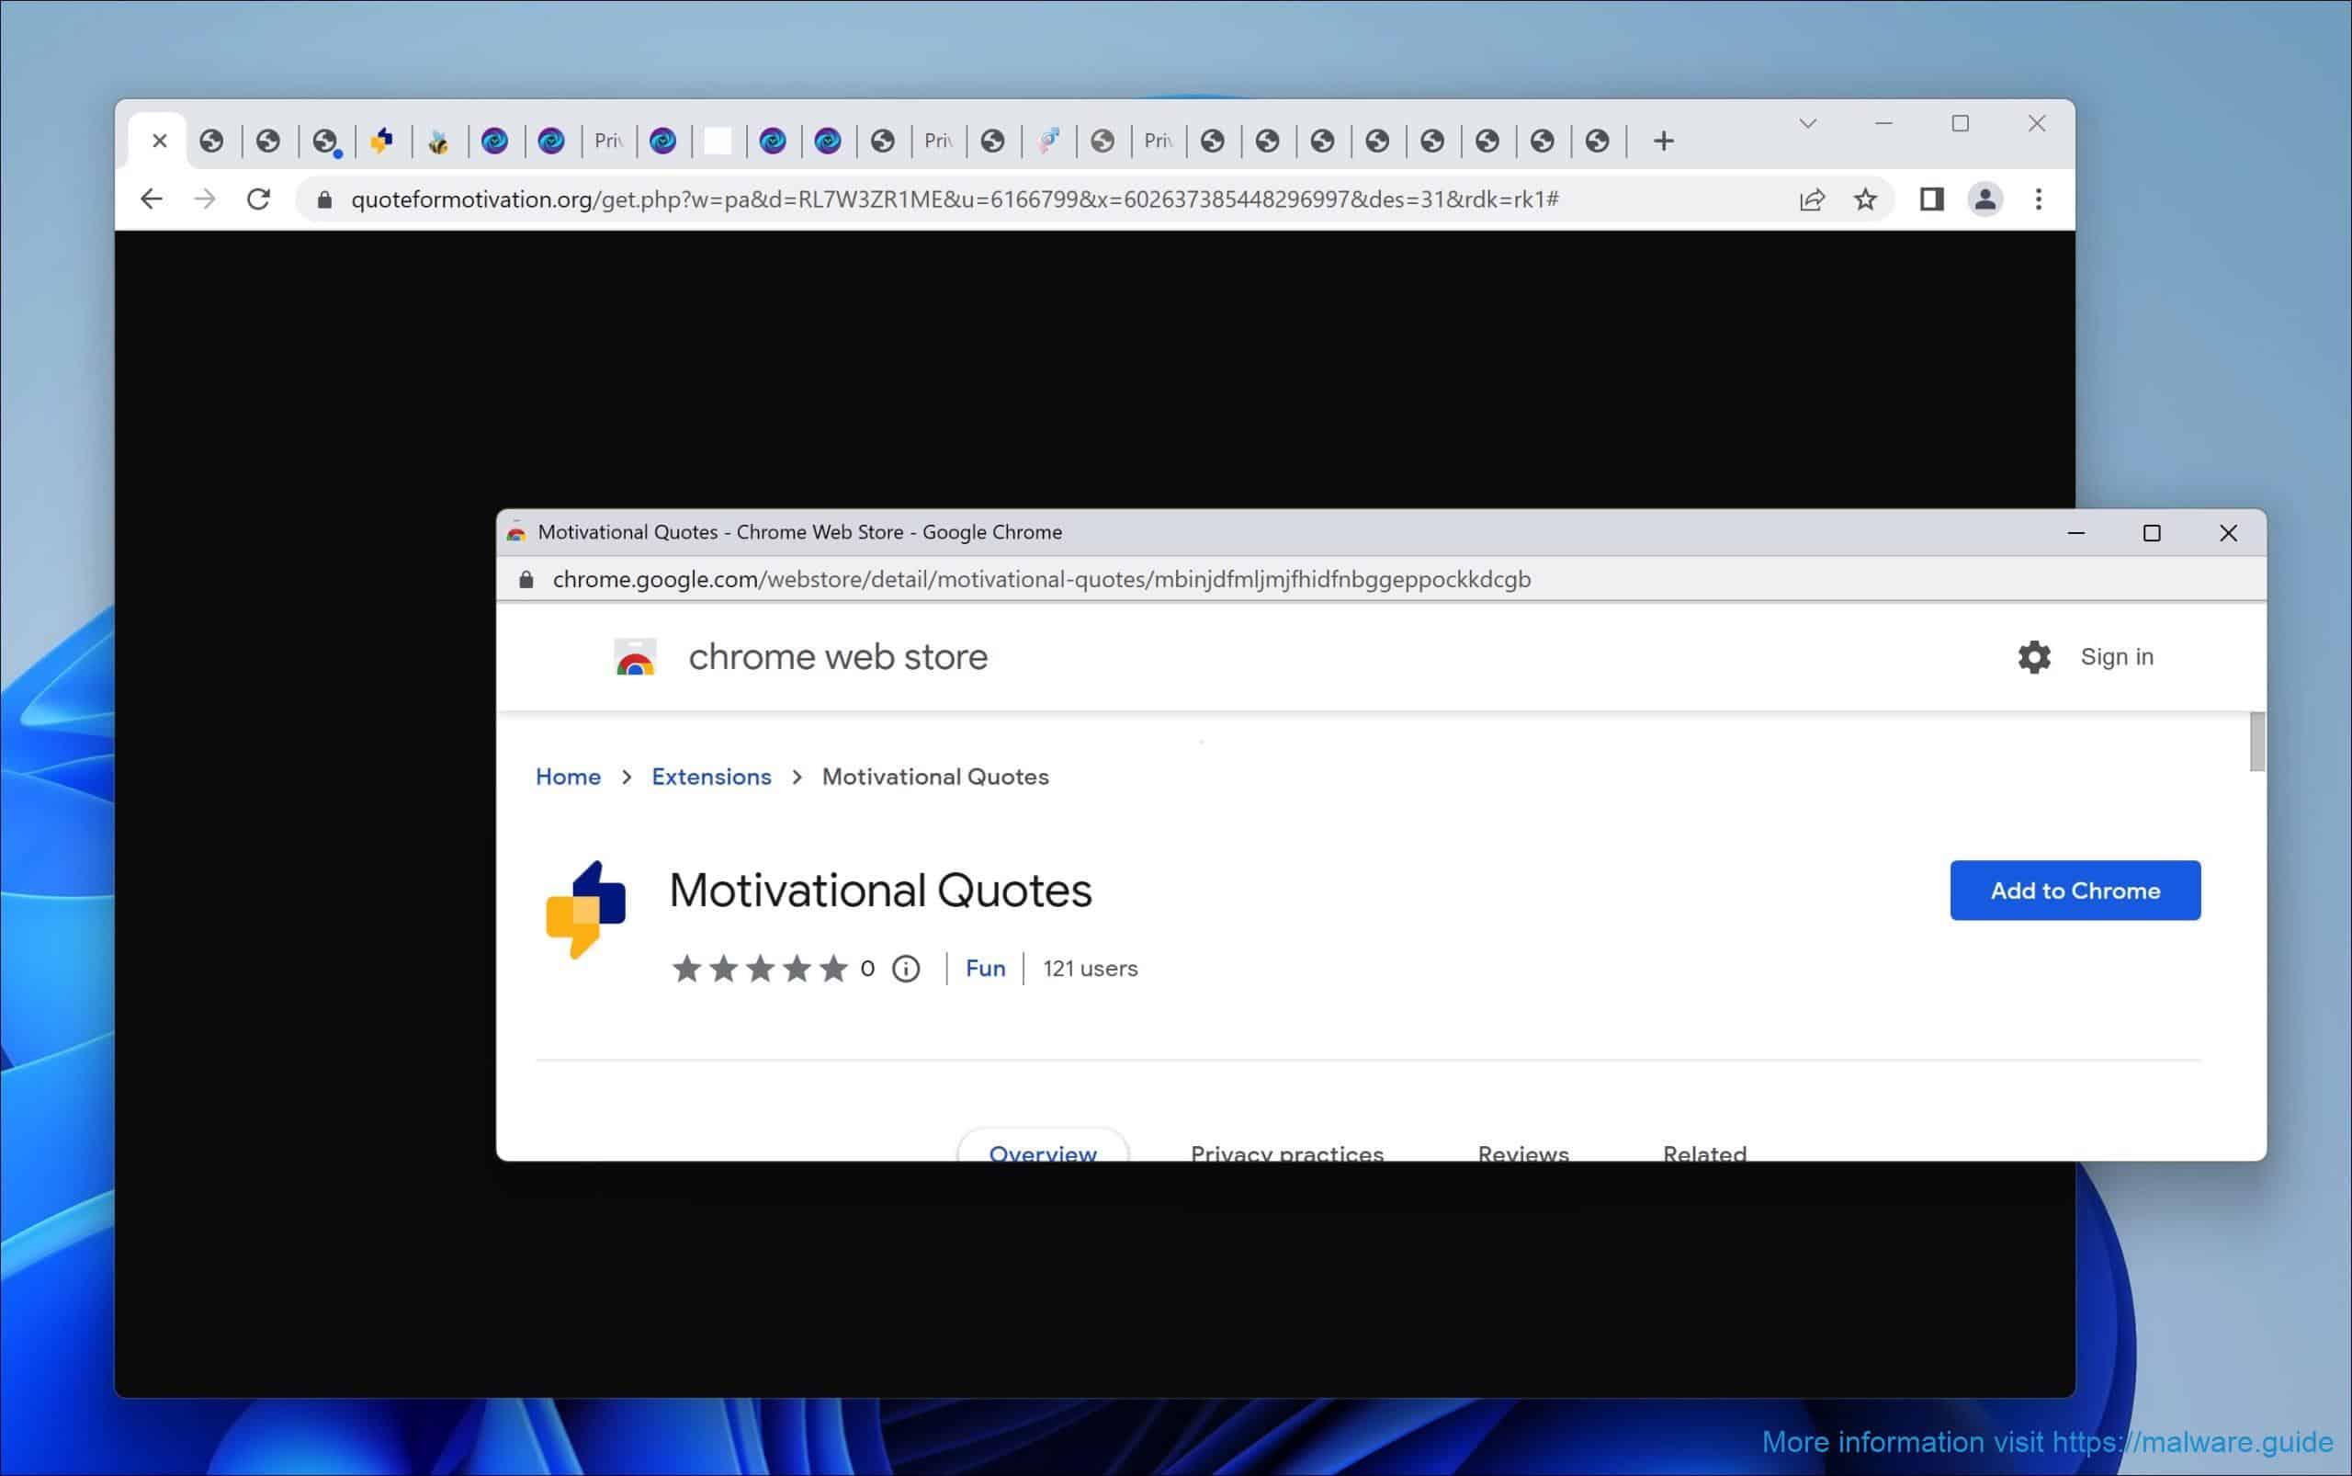The image size is (2352, 1476).
Task: Click the share page icon
Action: tap(1812, 199)
